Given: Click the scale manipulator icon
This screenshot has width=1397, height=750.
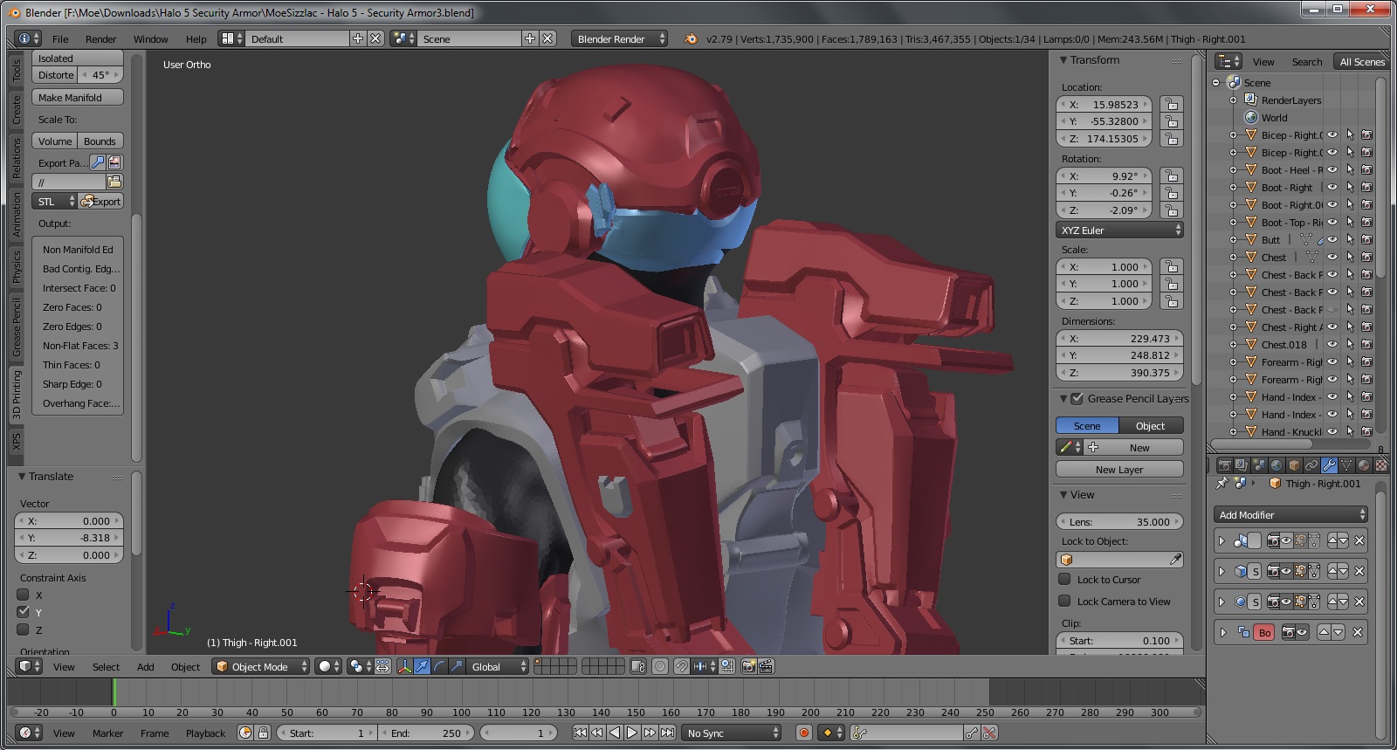Looking at the screenshot, I should click(x=457, y=666).
